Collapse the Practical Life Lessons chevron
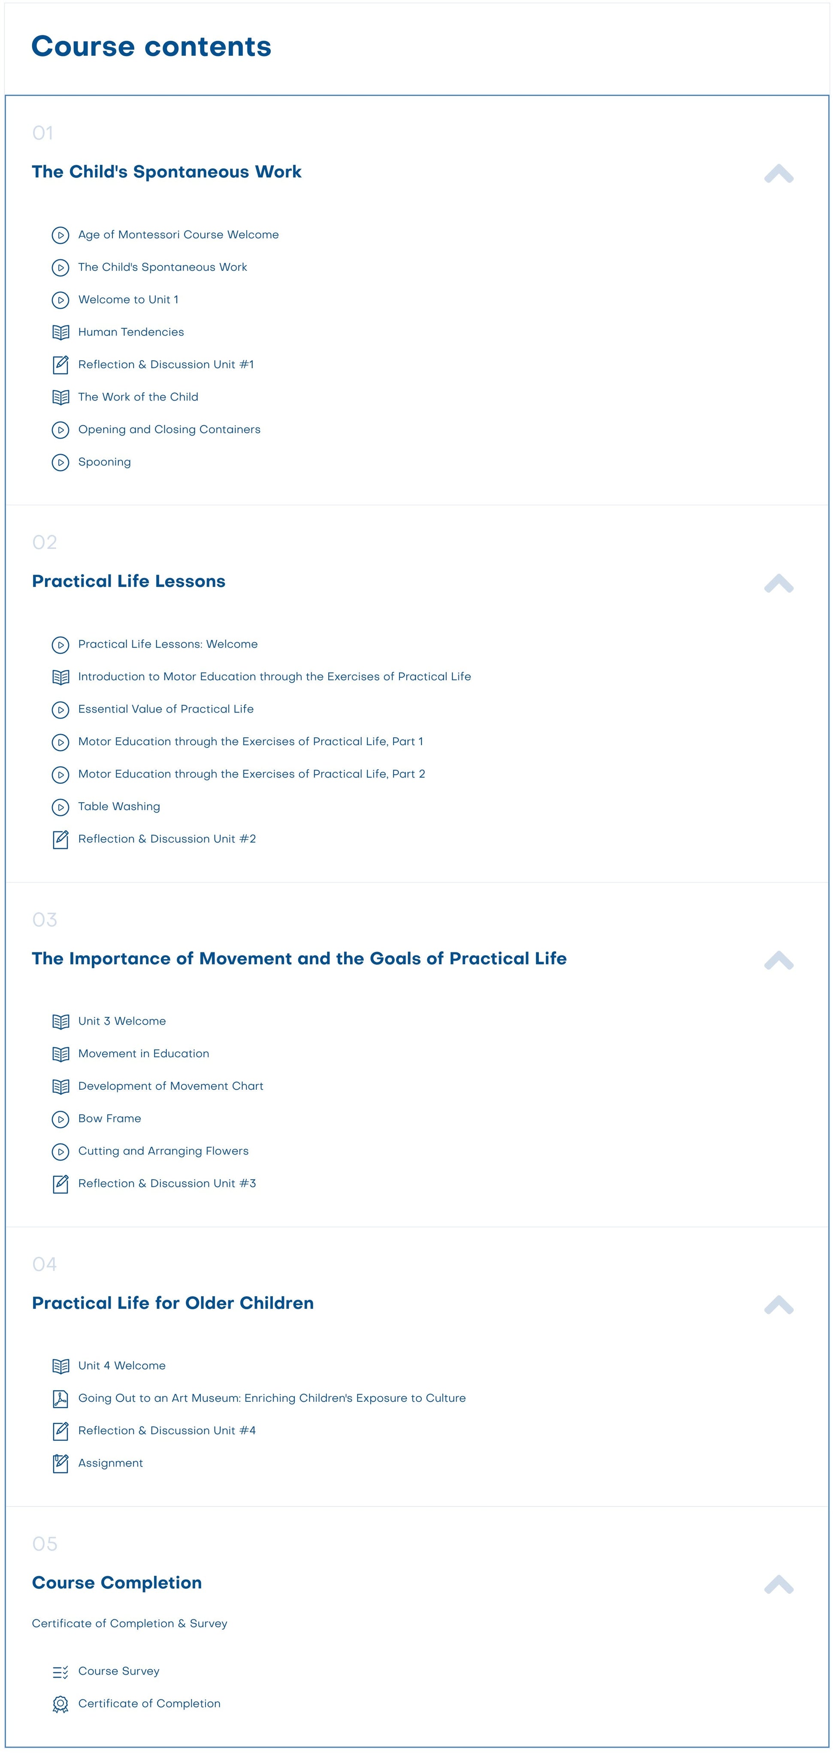This screenshot has height=1764, width=835. click(x=778, y=583)
